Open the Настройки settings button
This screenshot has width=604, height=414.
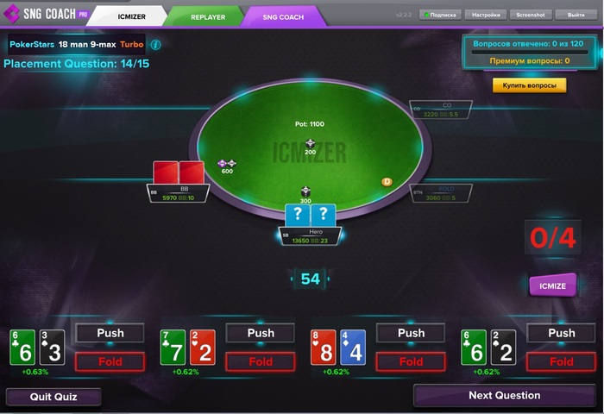486,15
